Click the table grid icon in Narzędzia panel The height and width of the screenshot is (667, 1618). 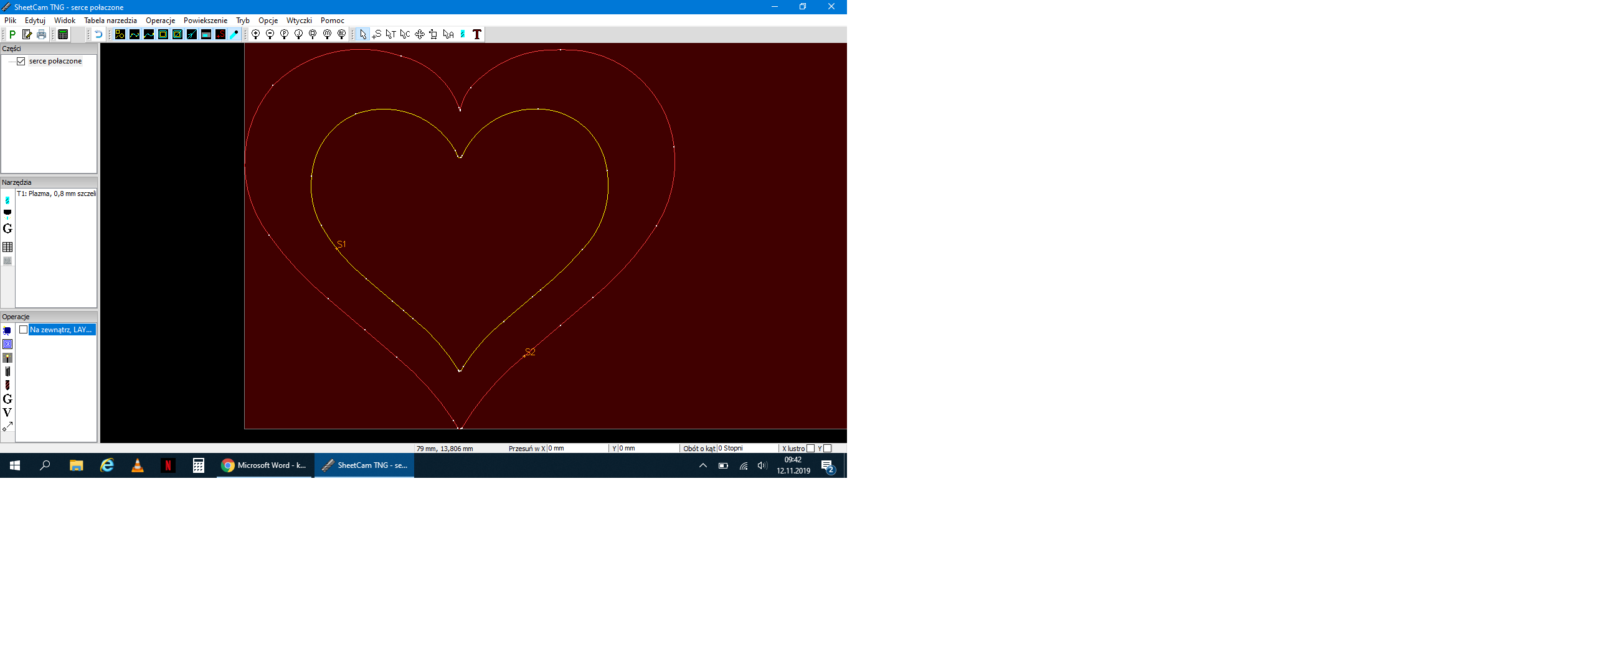click(7, 247)
